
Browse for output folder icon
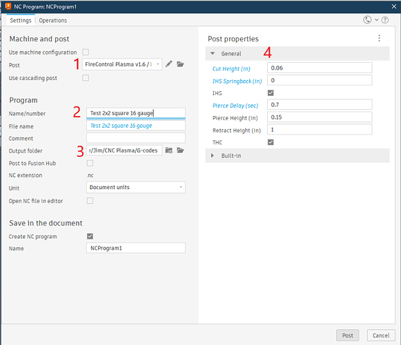tap(180, 150)
